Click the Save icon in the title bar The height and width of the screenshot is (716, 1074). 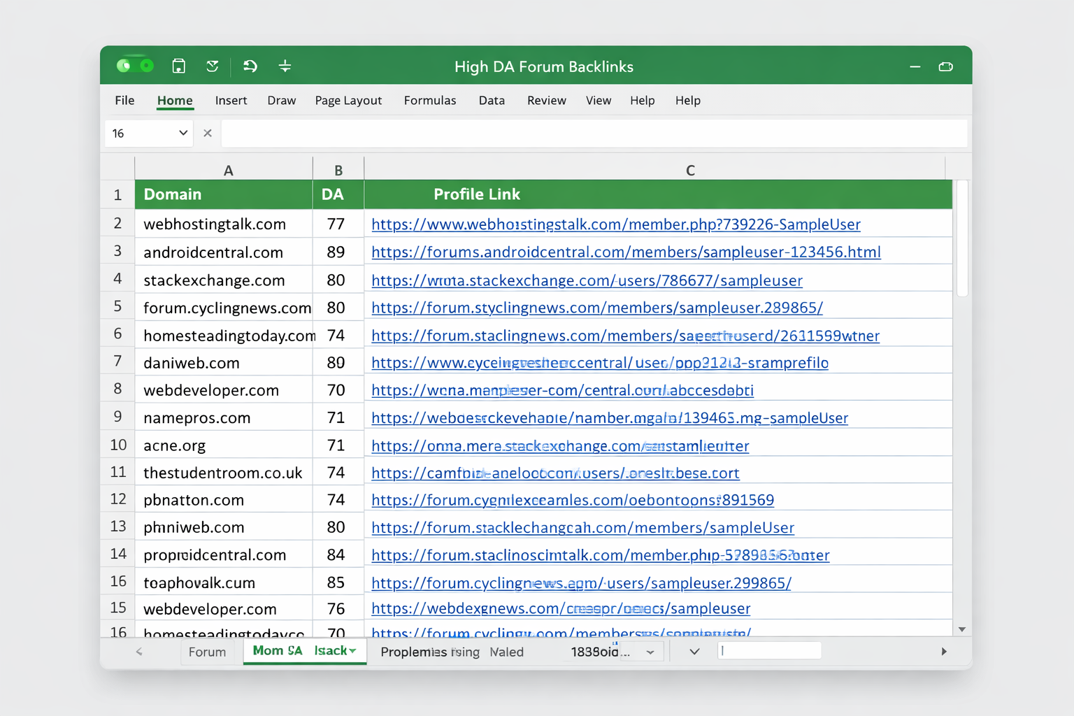(x=178, y=65)
